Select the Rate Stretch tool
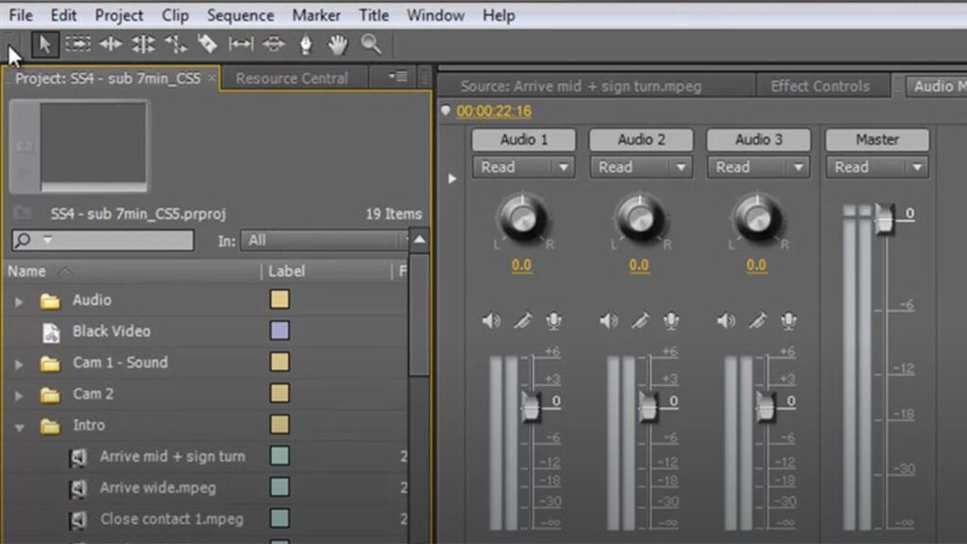 (176, 44)
